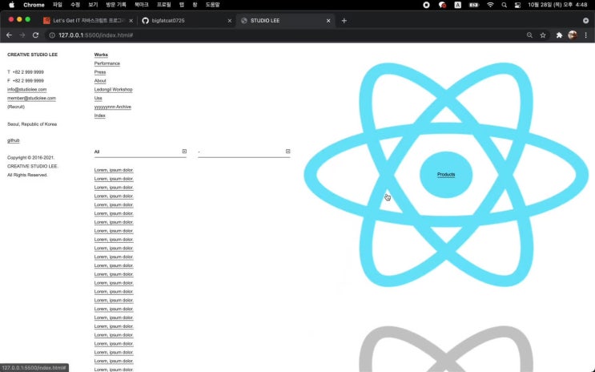Click the Index link
Image resolution: width=595 pixels, height=372 pixels.
point(100,115)
